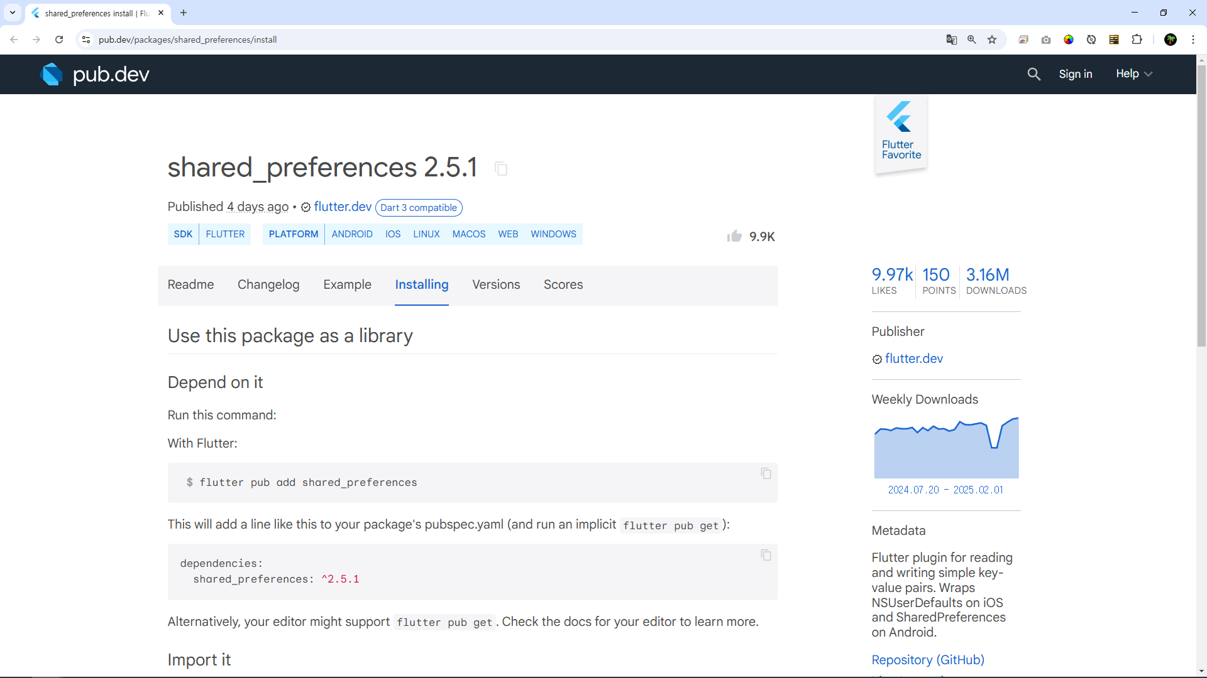The width and height of the screenshot is (1207, 678).
Task: Reload the page
Action: tap(59, 40)
